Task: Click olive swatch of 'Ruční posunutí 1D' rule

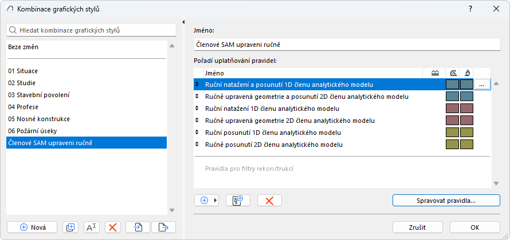Action: tap(452, 133)
